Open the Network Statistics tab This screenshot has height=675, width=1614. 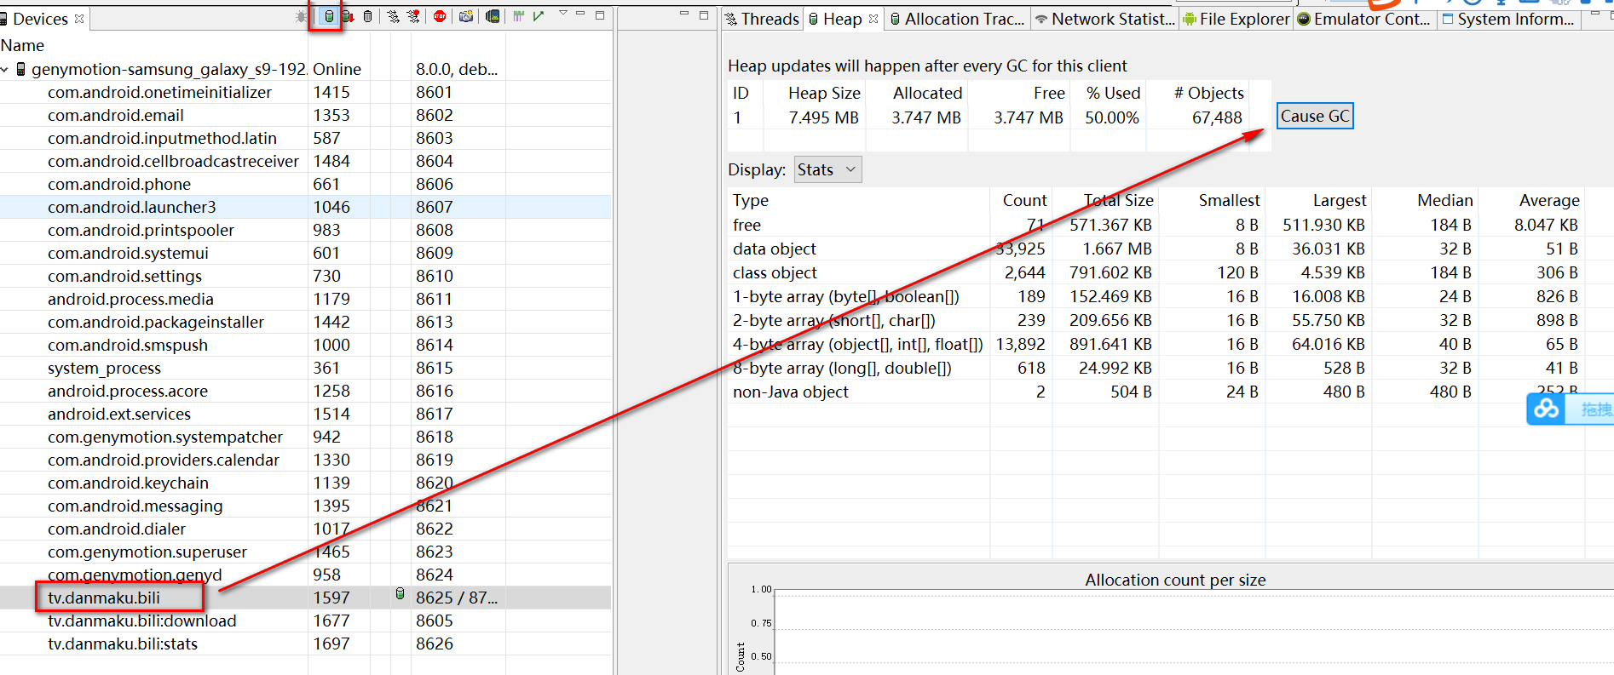[x=1105, y=19]
